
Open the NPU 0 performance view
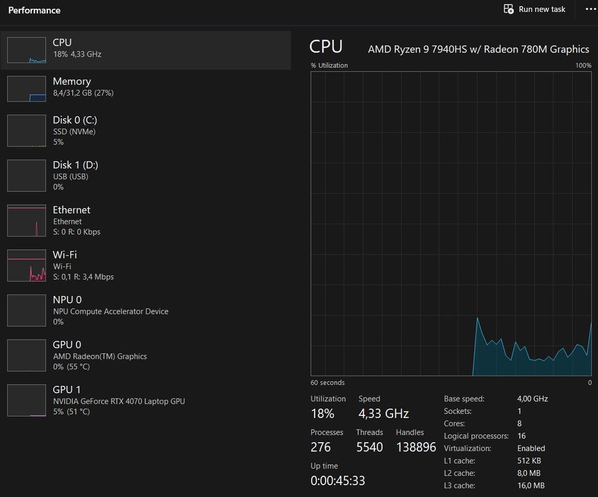pos(146,311)
